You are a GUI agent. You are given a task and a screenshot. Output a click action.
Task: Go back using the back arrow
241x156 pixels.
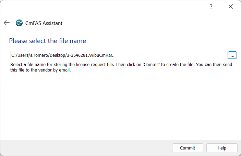tap(7, 23)
